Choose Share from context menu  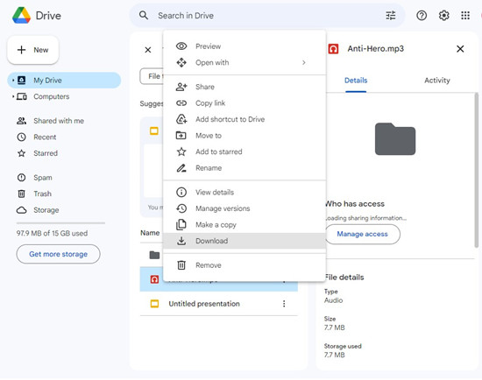point(245,87)
